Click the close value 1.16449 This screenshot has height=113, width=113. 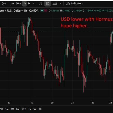89,11
